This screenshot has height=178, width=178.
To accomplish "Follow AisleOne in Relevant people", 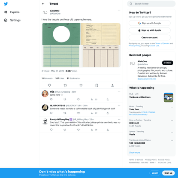I will click(168, 63).
